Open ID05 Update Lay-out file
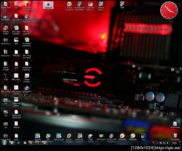This screenshot has width=182, height=151. 16,90
